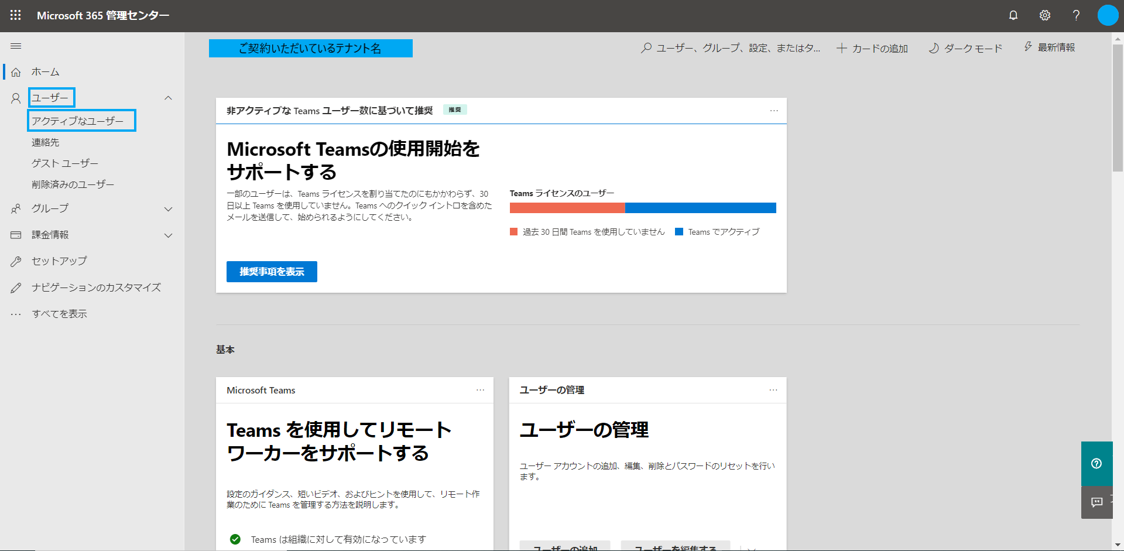Click the 推奨 badge on the card
Viewport: 1124px width, 551px height.
point(455,109)
